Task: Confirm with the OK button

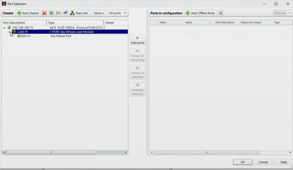Action: coord(242,162)
